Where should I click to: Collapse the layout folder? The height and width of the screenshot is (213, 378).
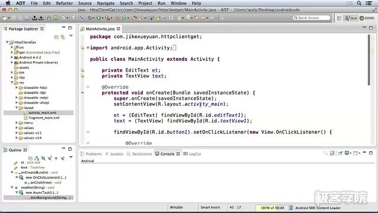point(17,108)
